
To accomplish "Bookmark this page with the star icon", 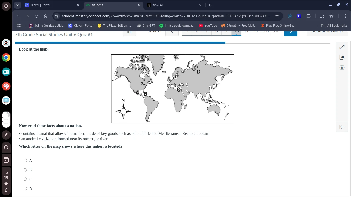I will click(277, 16).
